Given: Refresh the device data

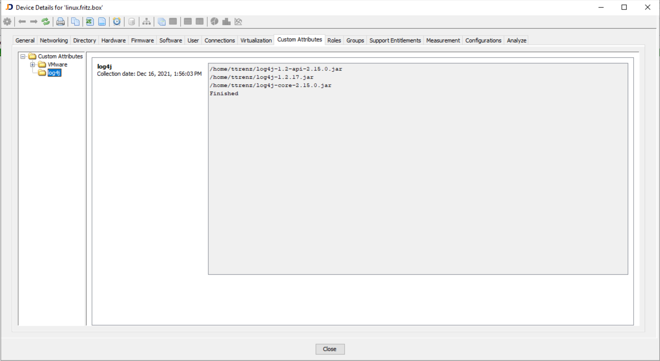Looking at the screenshot, I should 46,22.
